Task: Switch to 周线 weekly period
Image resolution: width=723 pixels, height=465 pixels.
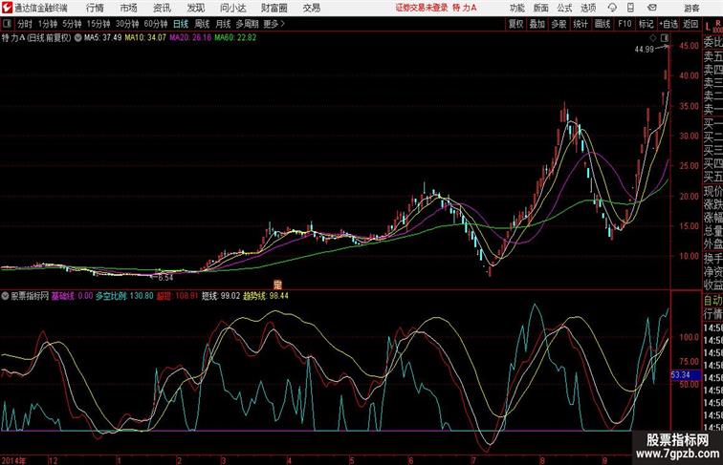Action: [202, 24]
